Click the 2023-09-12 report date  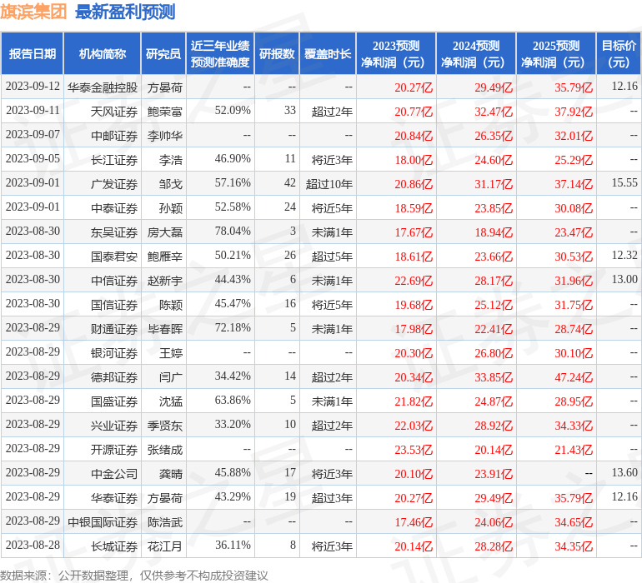[33, 86]
